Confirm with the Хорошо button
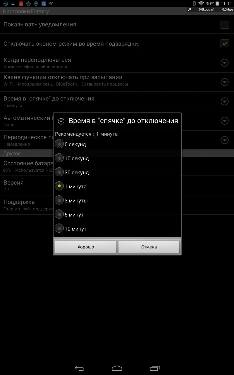 click(x=86, y=247)
